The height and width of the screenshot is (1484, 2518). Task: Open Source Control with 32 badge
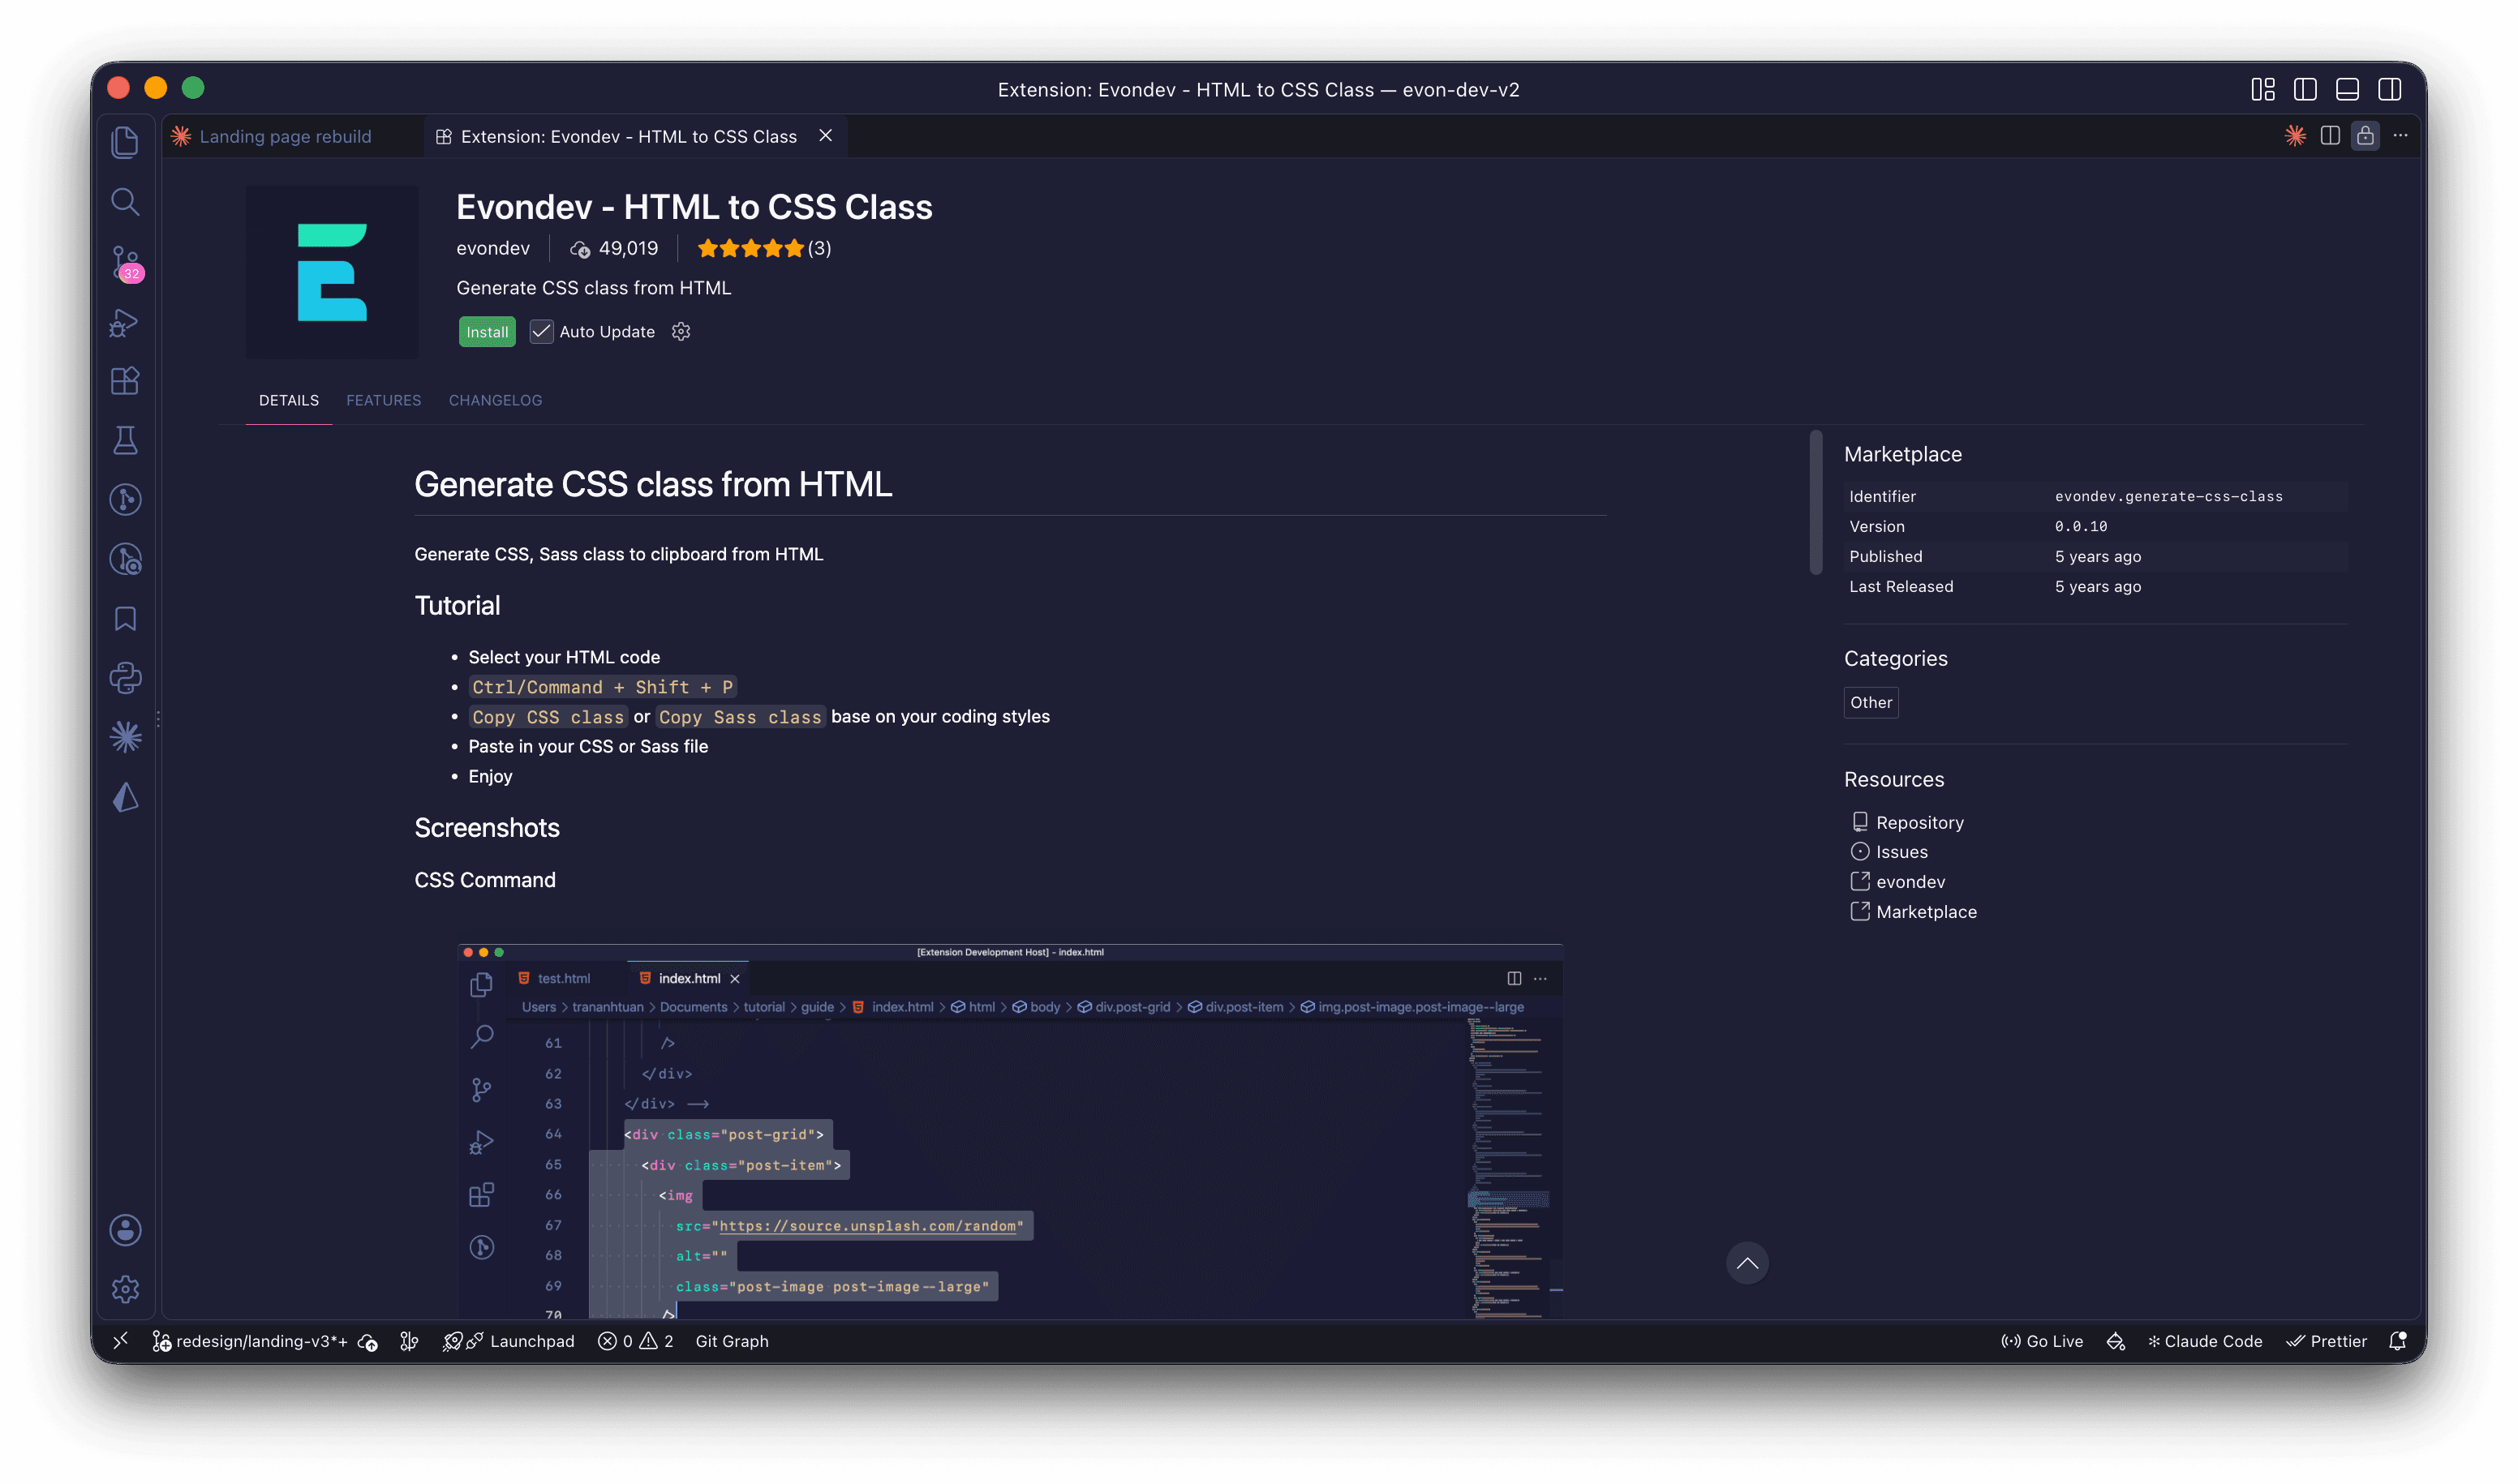click(x=125, y=263)
